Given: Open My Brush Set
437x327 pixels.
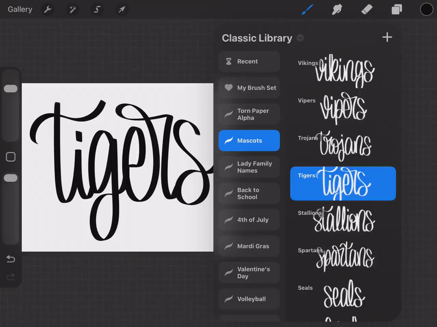Looking at the screenshot, I should [x=249, y=88].
